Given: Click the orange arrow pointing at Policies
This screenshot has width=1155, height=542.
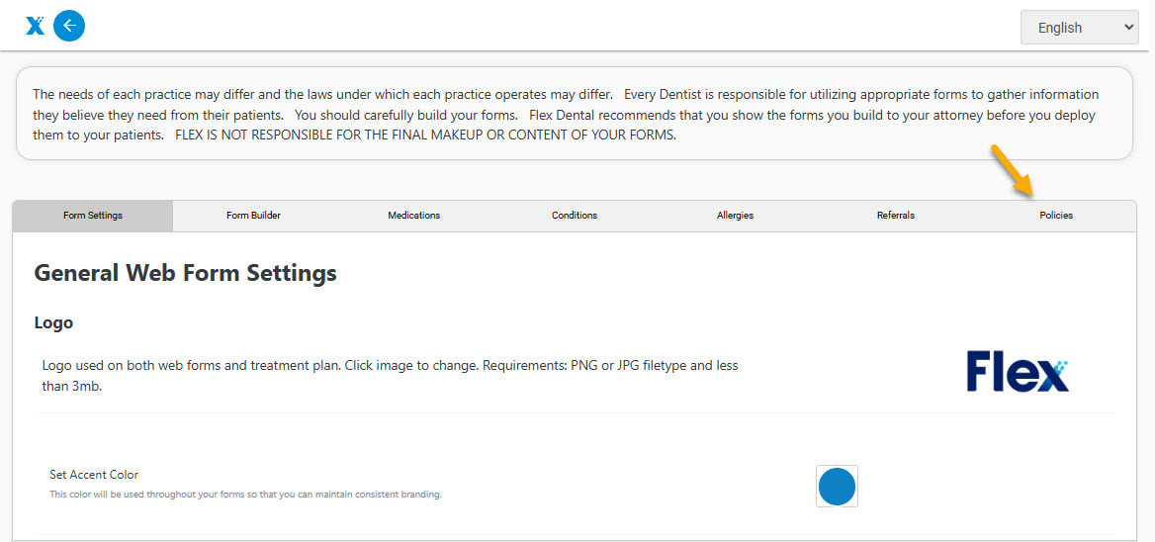Looking at the screenshot, I should coord(1012,171).
